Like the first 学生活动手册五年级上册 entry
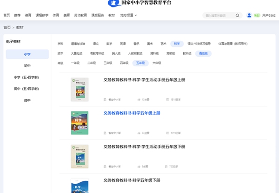Screen dimensions: 279x193 coord(139,99)
